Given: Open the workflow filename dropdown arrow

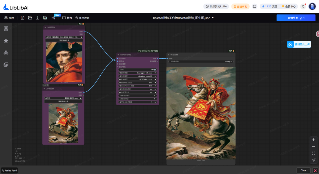Looking at the screenshot, I should pos(213,18).
